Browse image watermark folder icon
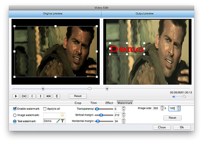The height and width of the screenshot is (143, 203). (x=62, y=115)
